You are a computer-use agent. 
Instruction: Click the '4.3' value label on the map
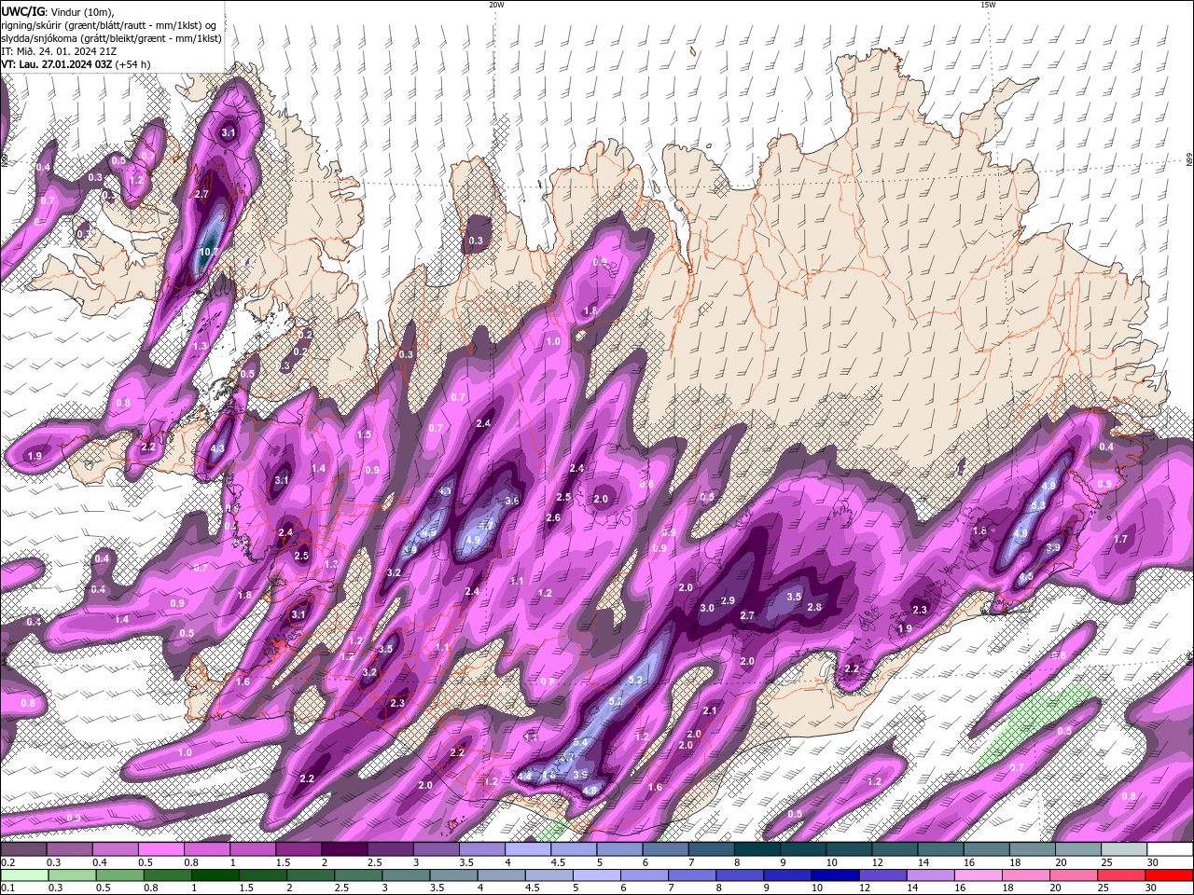click(x=218, y=448)
